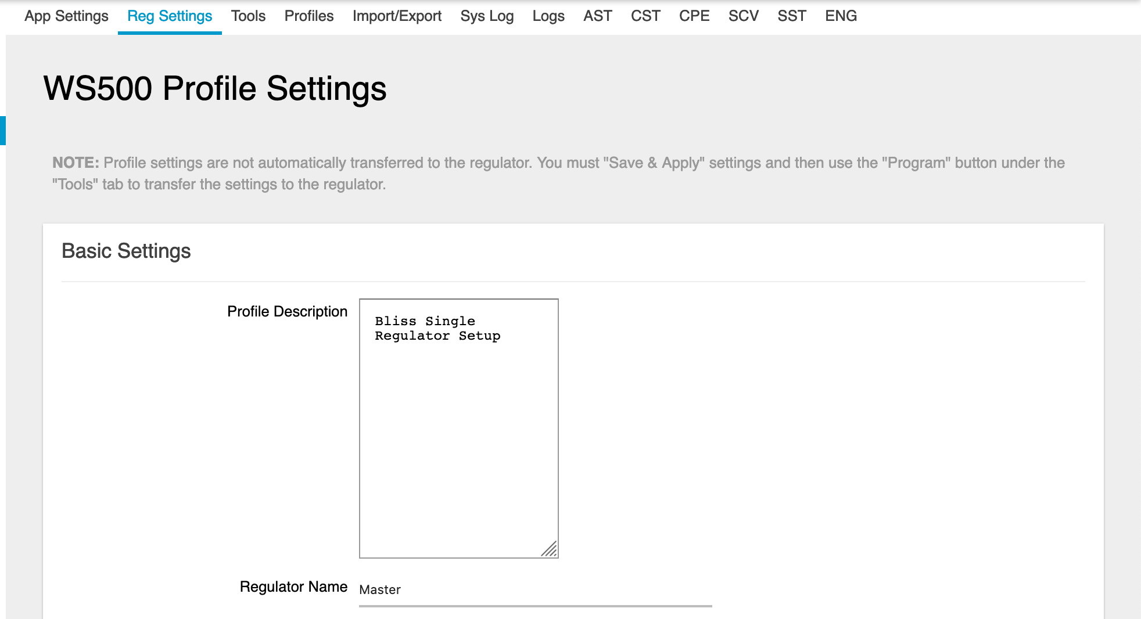Click the Regulator Name label
The height and width of the screenshot is (619, 1141).
tap(293, 586)
